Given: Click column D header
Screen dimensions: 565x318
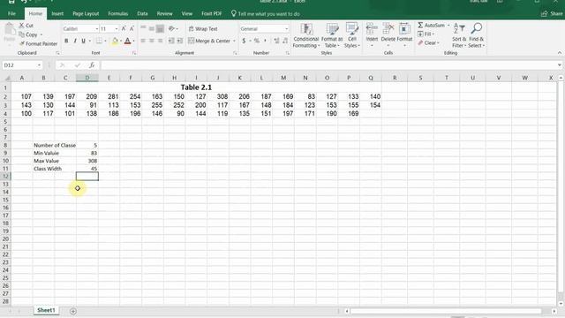Looking at the screenshot, I should 87,78.
